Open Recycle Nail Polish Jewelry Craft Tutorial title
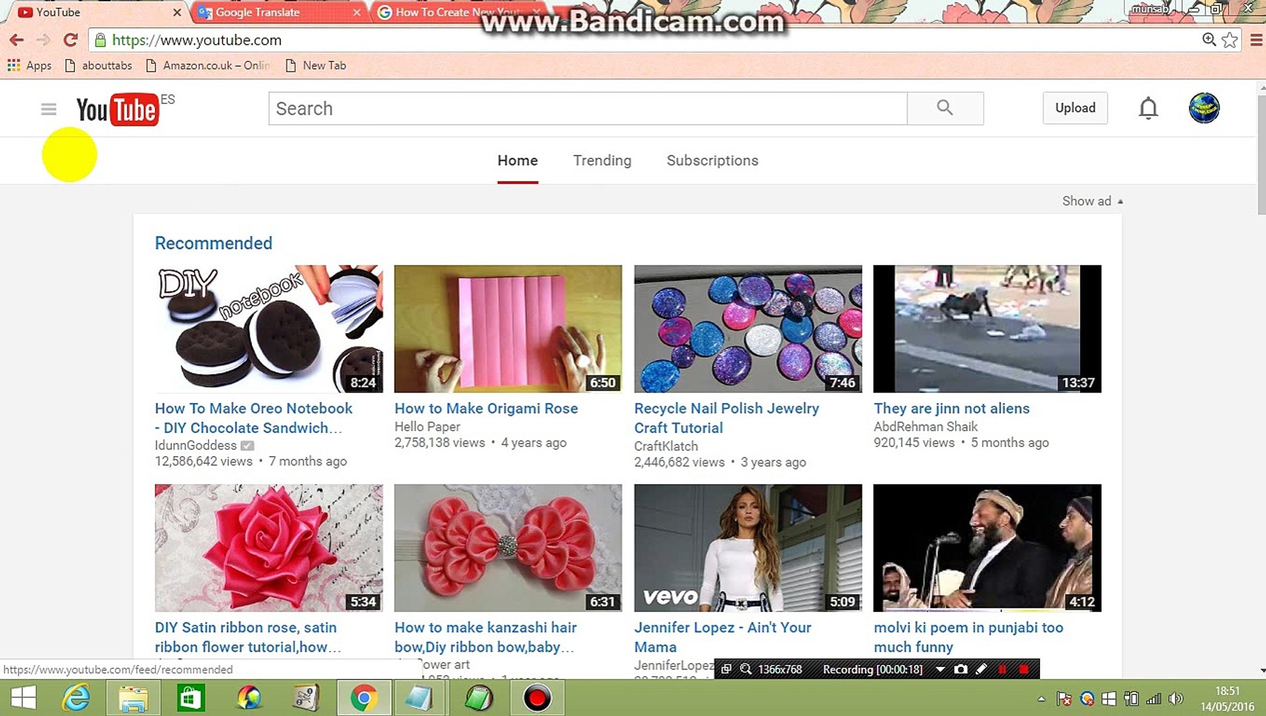The image size is (1266, 716). tap(727, 418)
